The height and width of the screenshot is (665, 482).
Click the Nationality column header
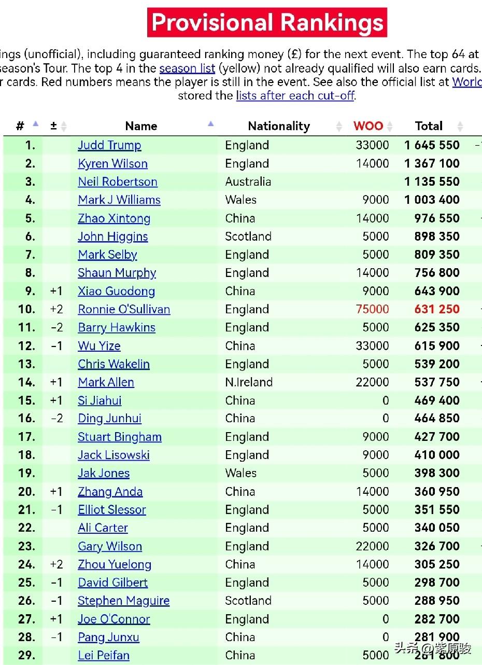click(278, 126)
